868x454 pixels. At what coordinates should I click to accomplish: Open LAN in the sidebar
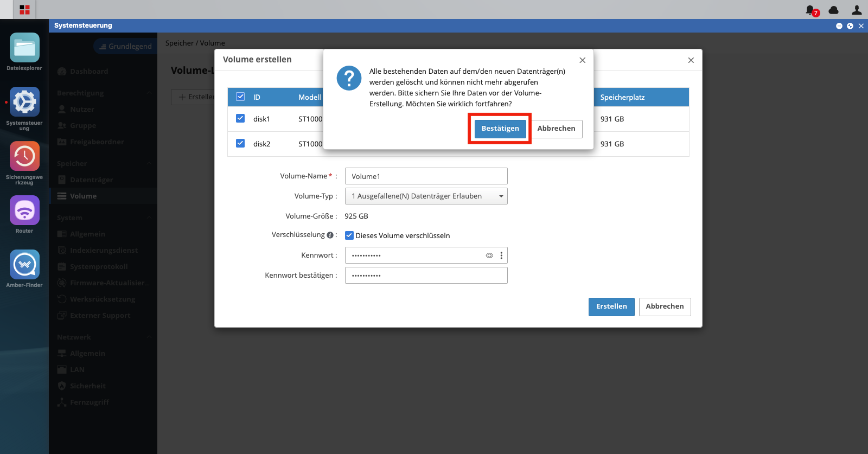tap(103, 369)
